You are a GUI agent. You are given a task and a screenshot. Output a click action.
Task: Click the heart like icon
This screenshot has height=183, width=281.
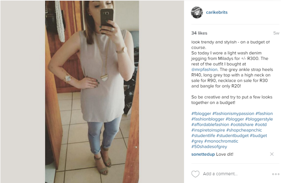point(195,174)
